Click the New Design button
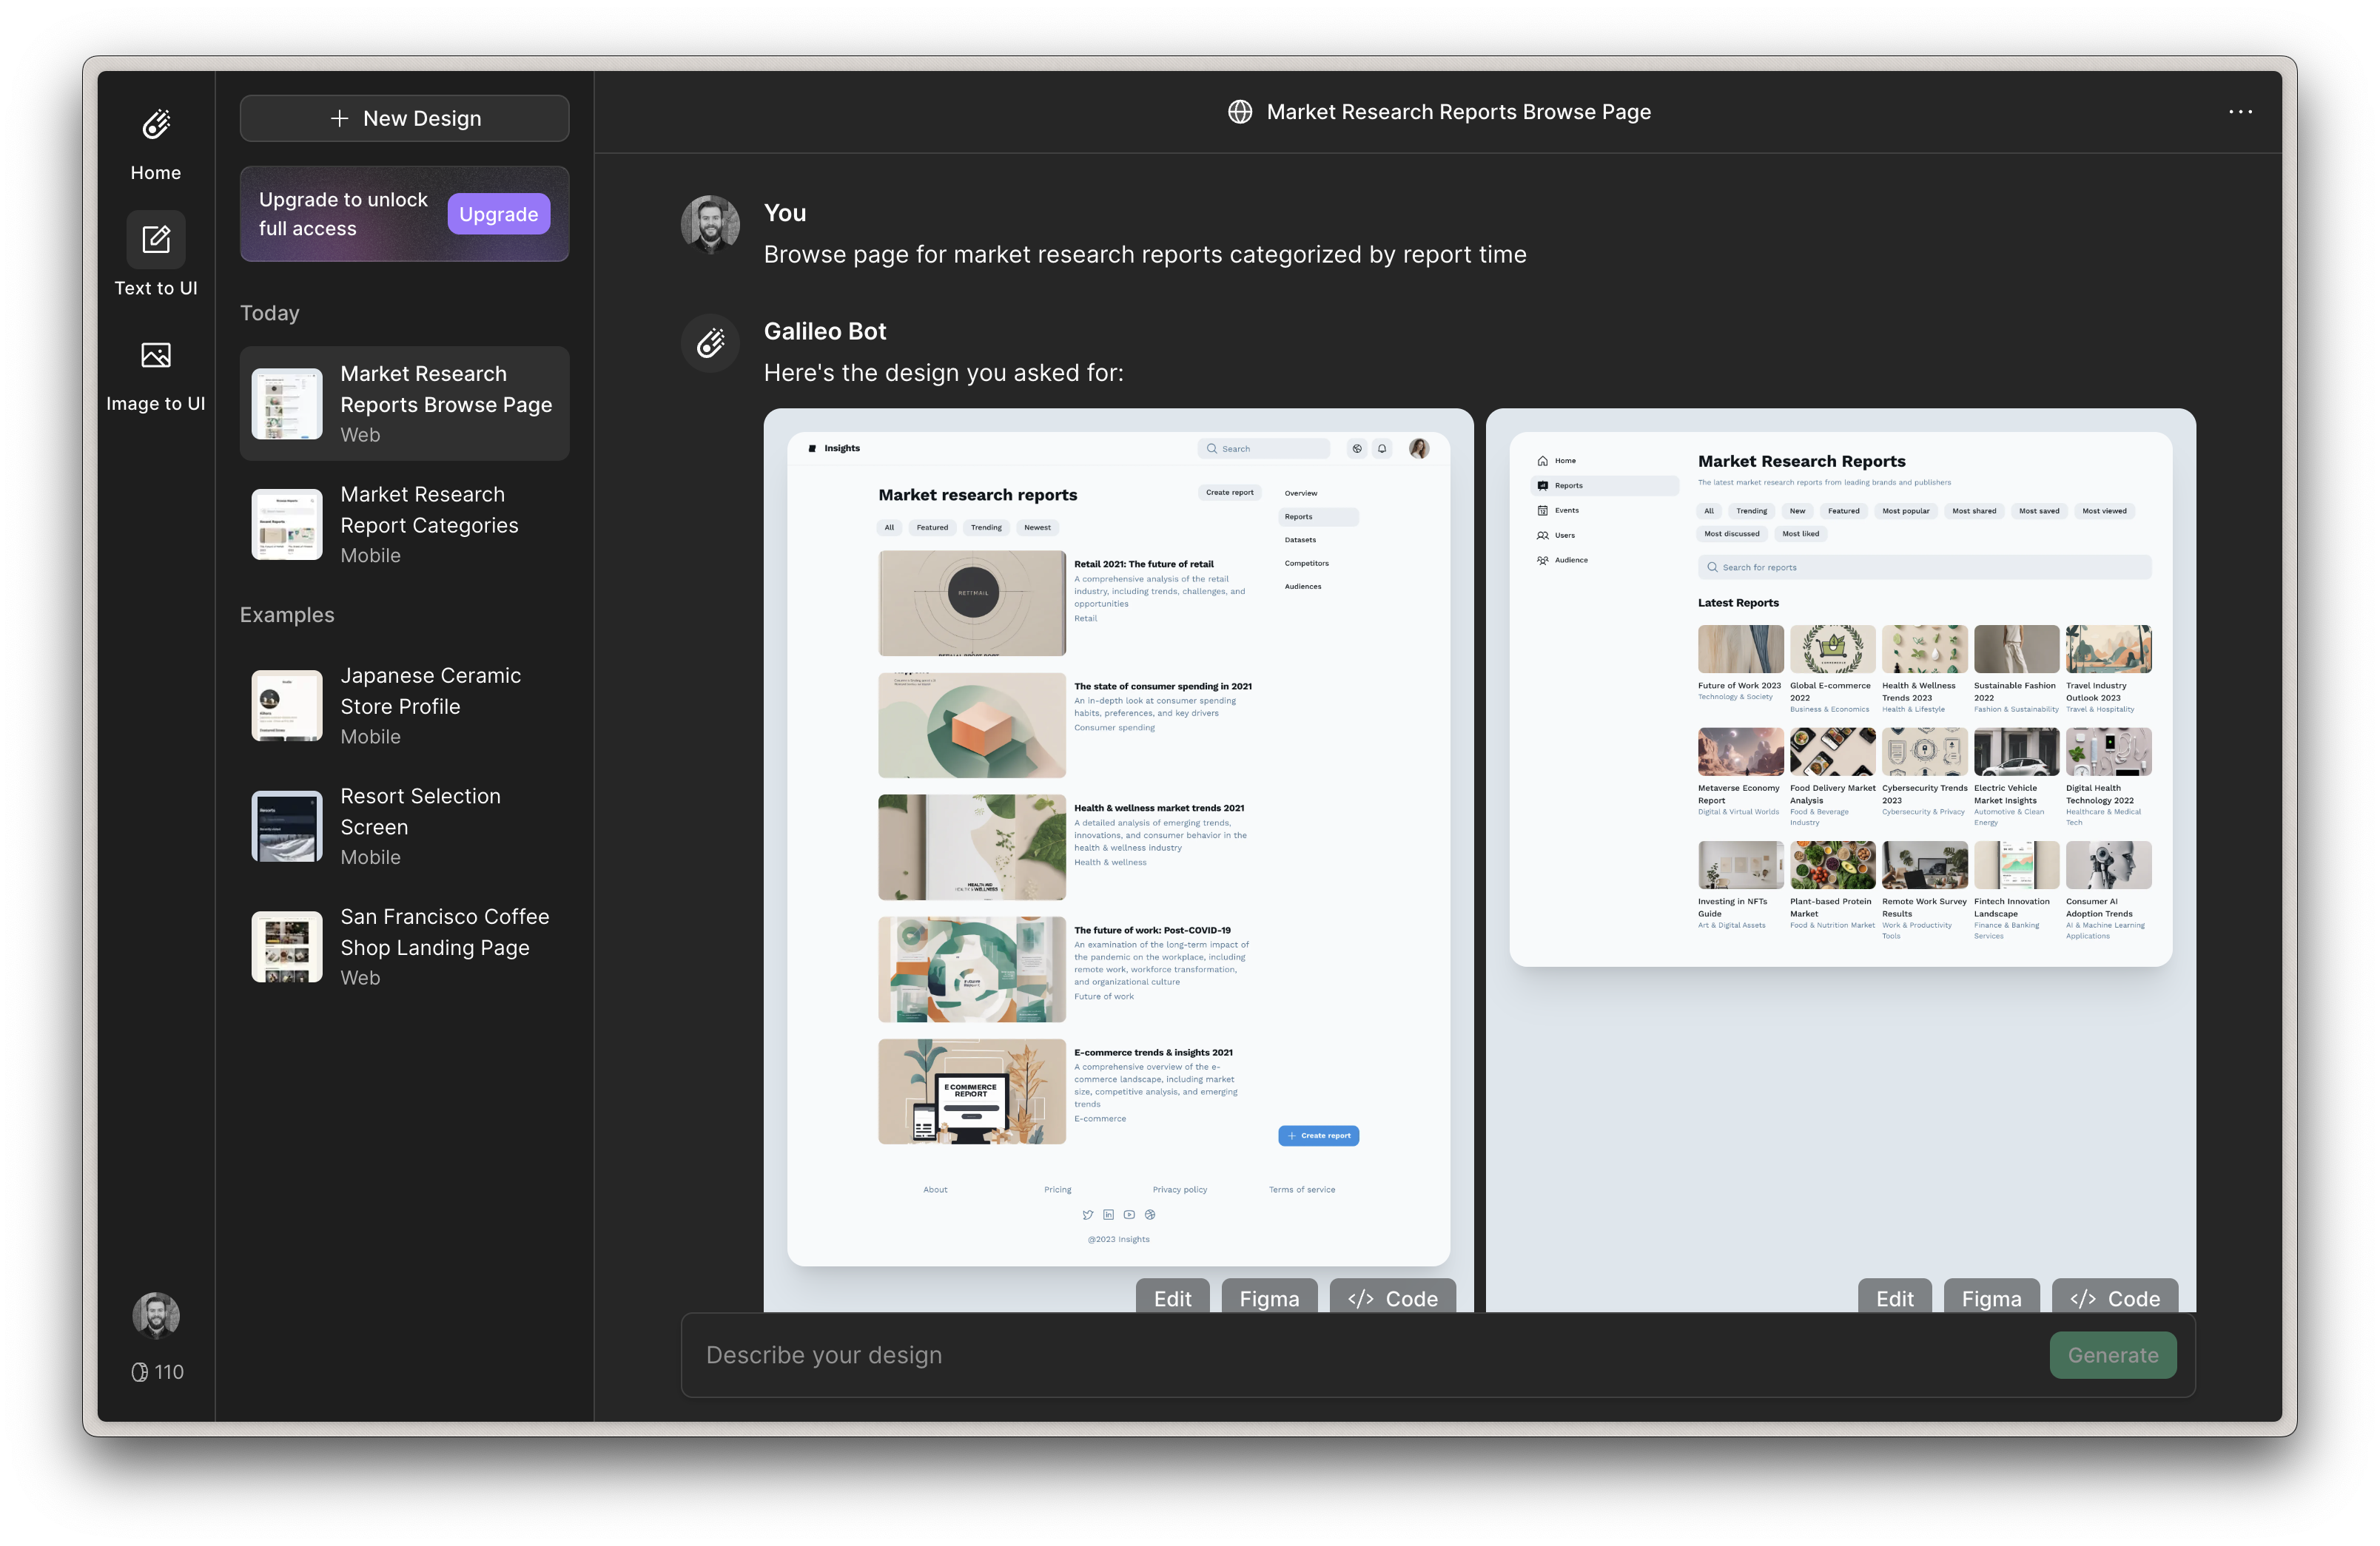Screen dimensions: 2380x1546 click(404, 118)
